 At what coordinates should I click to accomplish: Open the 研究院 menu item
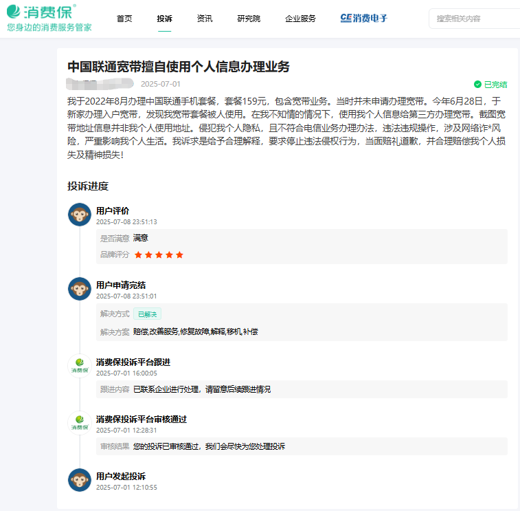[249, 19]
